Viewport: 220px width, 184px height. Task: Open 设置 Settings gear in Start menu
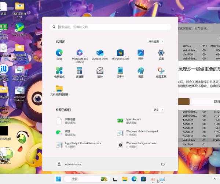click(161, 55)
